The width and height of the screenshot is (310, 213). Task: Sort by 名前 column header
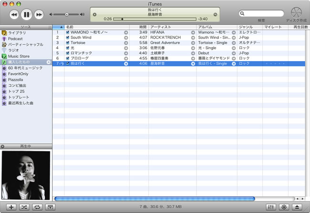click(x=97, y=27)
